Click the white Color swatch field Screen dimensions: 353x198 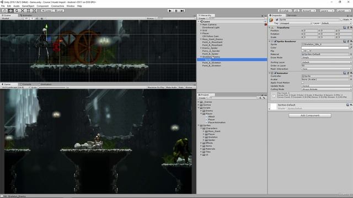325,48
